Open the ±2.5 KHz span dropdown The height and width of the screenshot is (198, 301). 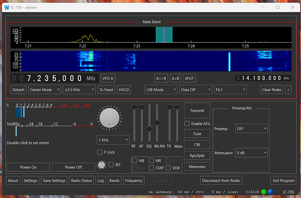[79, 90]
